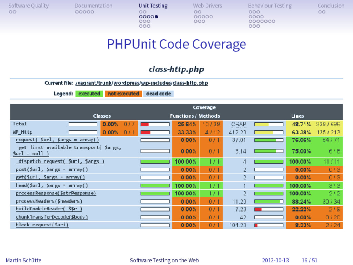The image size is (353, 265).
Task: Click the dead code legend swatch
Action: [159, 94]
